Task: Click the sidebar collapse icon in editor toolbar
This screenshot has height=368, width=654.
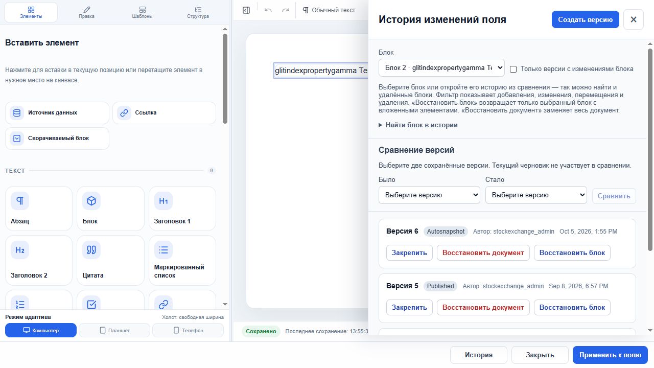Action: (x=246, y=10)
